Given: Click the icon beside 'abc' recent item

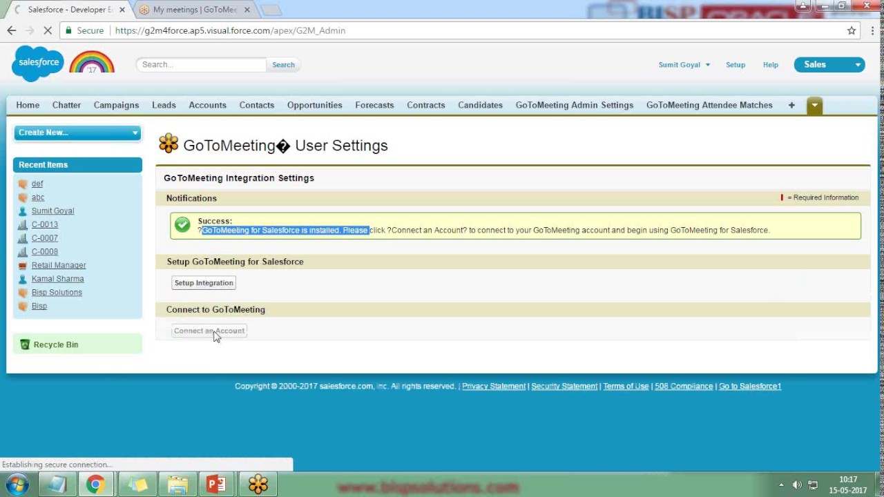Looking at the screenshot, I should tap(23, 197).
